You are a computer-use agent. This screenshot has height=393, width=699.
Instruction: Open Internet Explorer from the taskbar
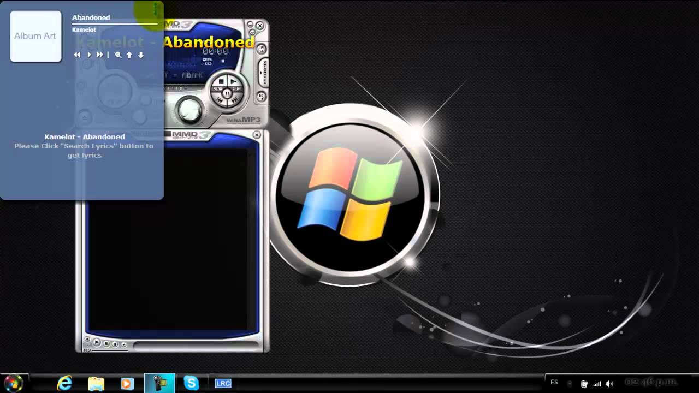pyautogui.click(x=64, y=383)
